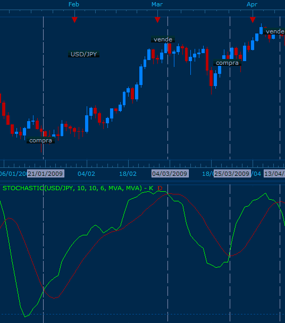Select the 25/03/2009 date label
This screenshot has height=323, width=285.
click(232, 174)
